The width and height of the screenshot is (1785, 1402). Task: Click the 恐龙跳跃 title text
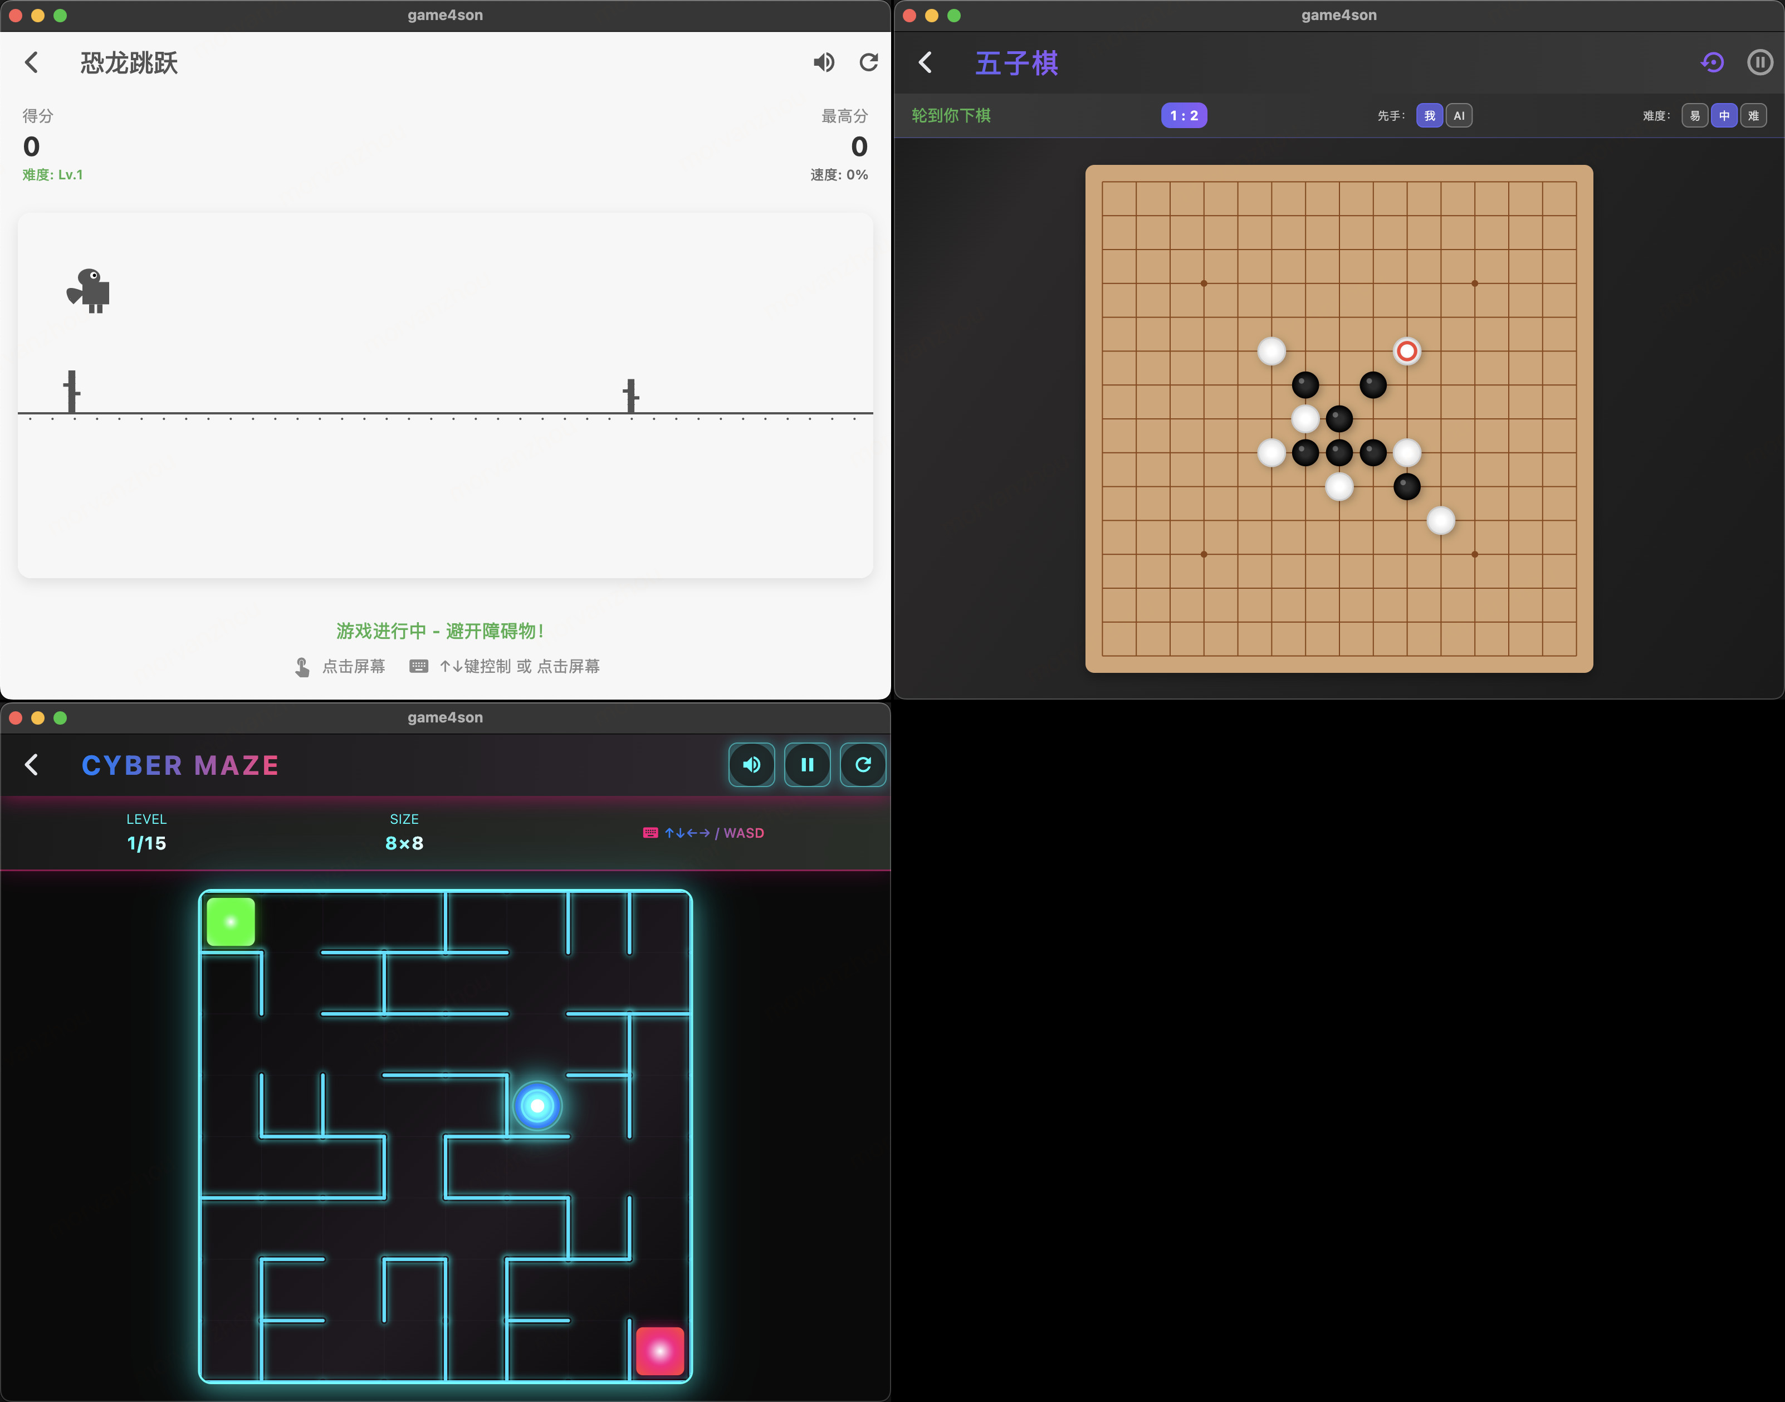coord(129,62)
